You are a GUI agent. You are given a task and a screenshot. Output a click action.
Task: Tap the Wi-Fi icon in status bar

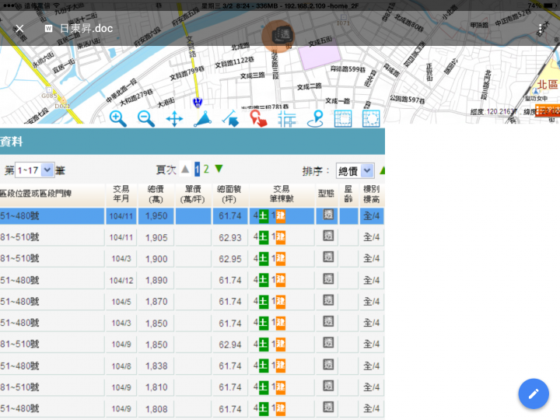(57, 5)
